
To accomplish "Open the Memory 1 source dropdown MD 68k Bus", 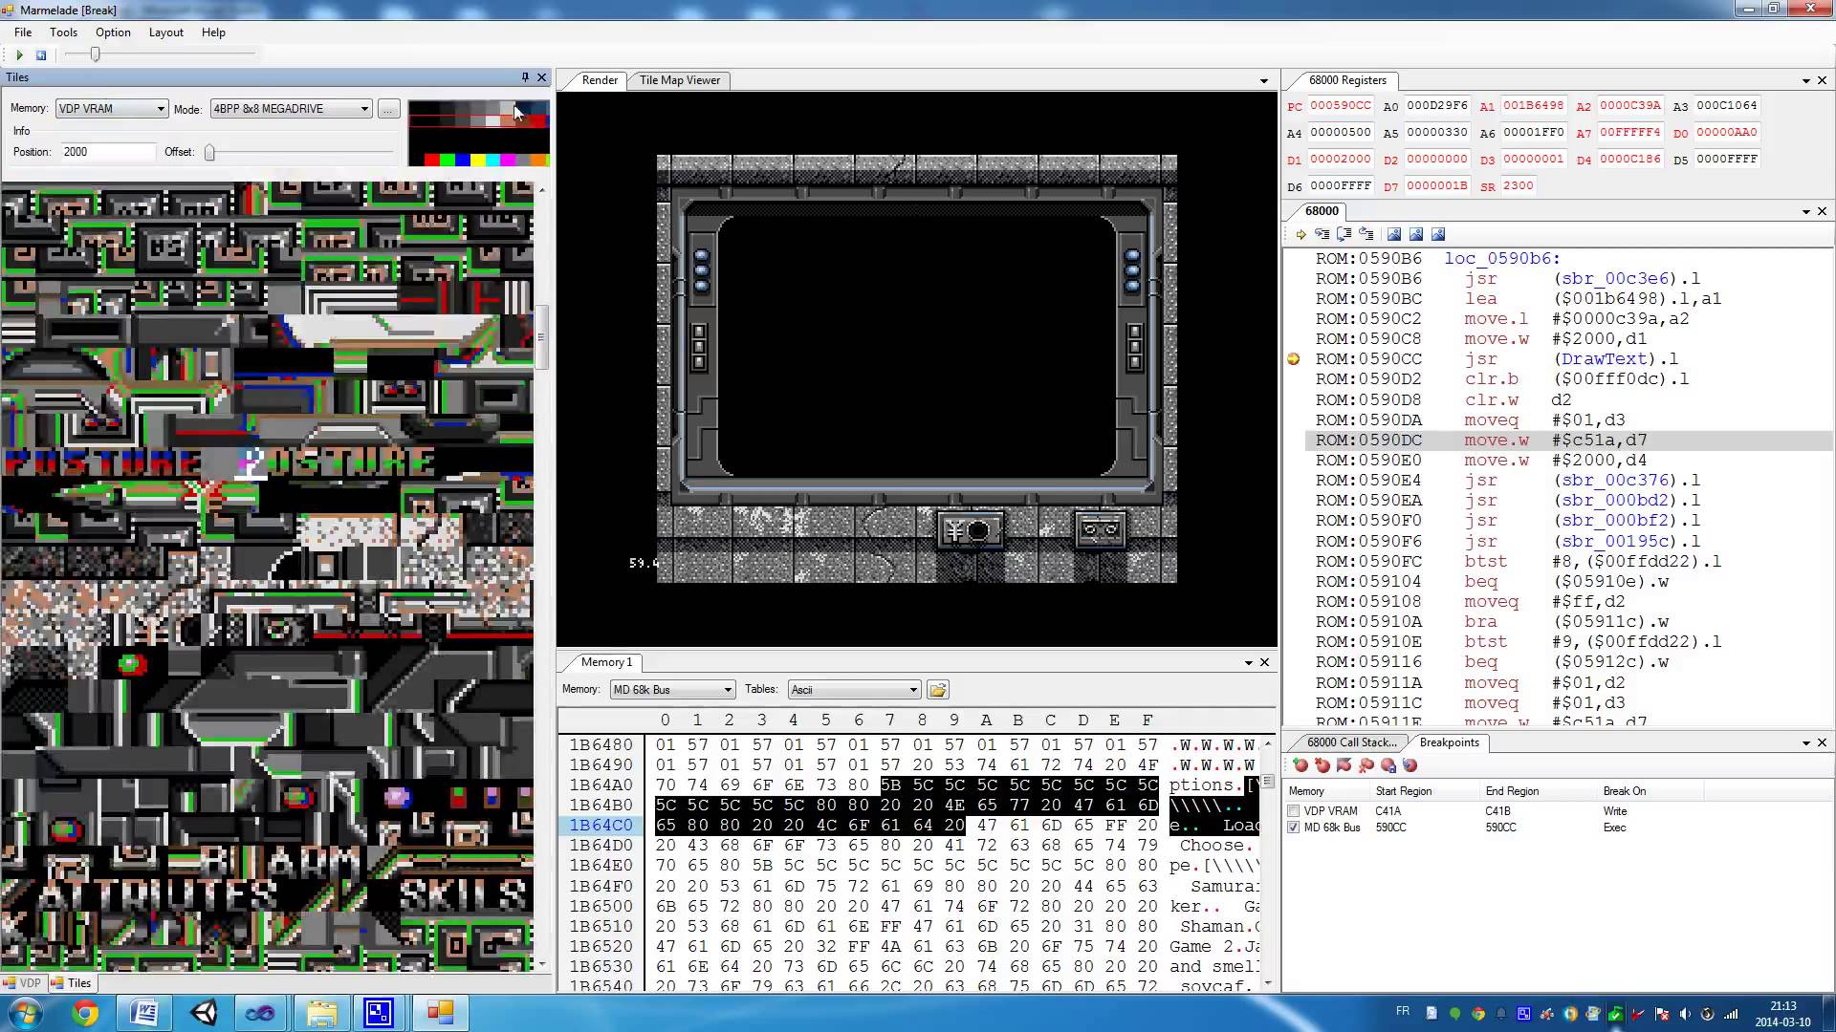I will (x=672, y=690).
